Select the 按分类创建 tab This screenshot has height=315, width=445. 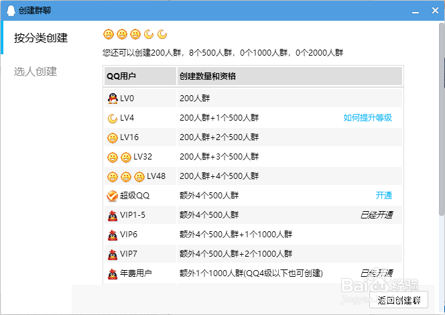tap(41, 38)
